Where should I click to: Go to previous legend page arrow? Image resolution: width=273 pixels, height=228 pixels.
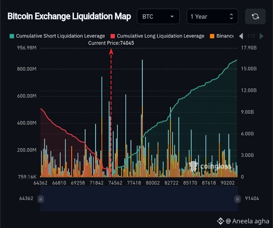point(241,36)
